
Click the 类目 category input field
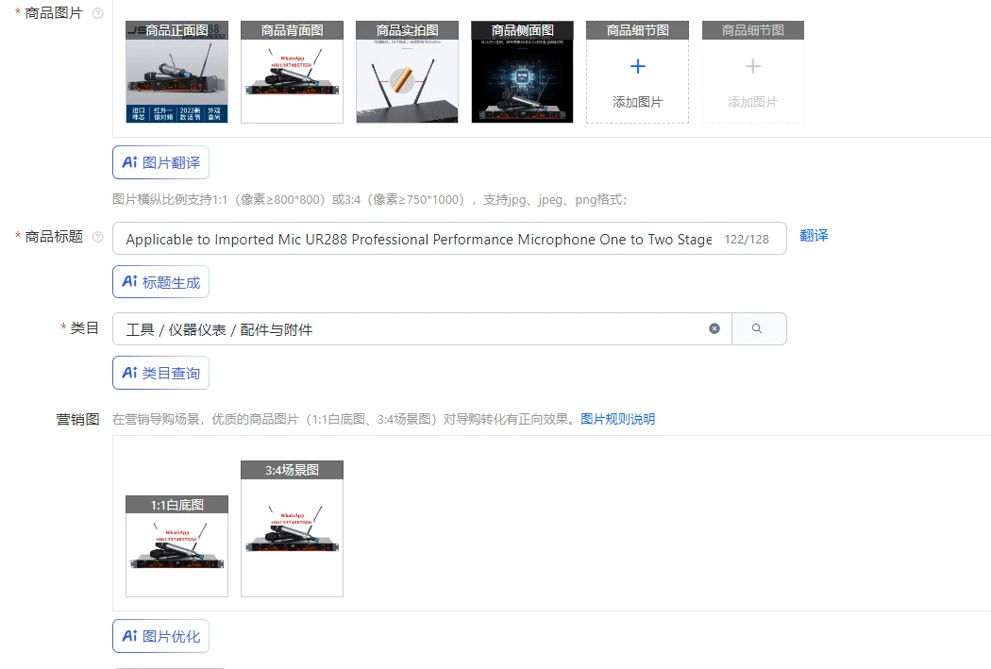click(x=422, y=328)
